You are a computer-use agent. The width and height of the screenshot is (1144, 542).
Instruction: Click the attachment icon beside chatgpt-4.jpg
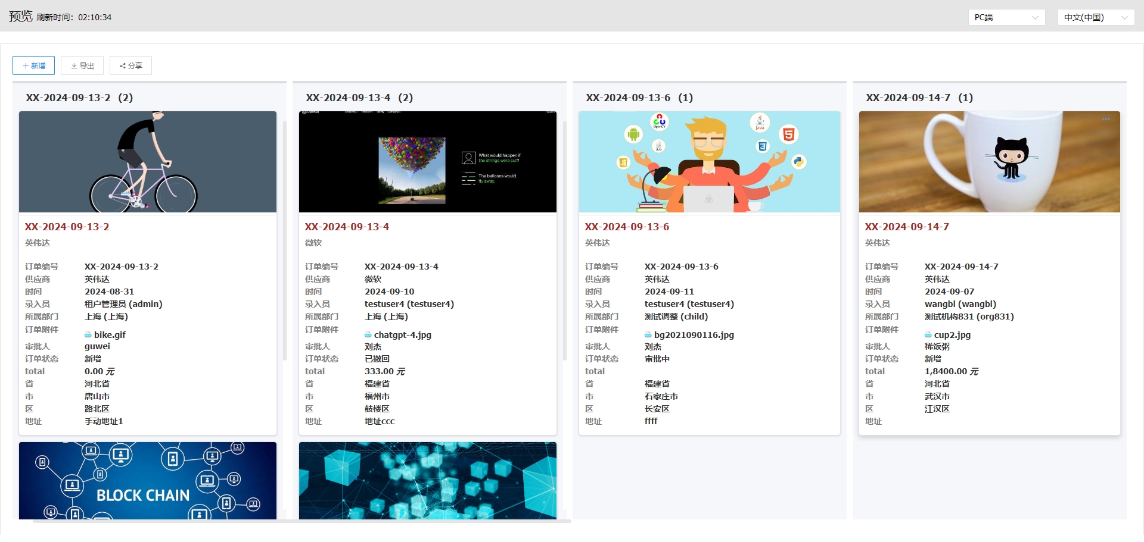coord(368,335)
